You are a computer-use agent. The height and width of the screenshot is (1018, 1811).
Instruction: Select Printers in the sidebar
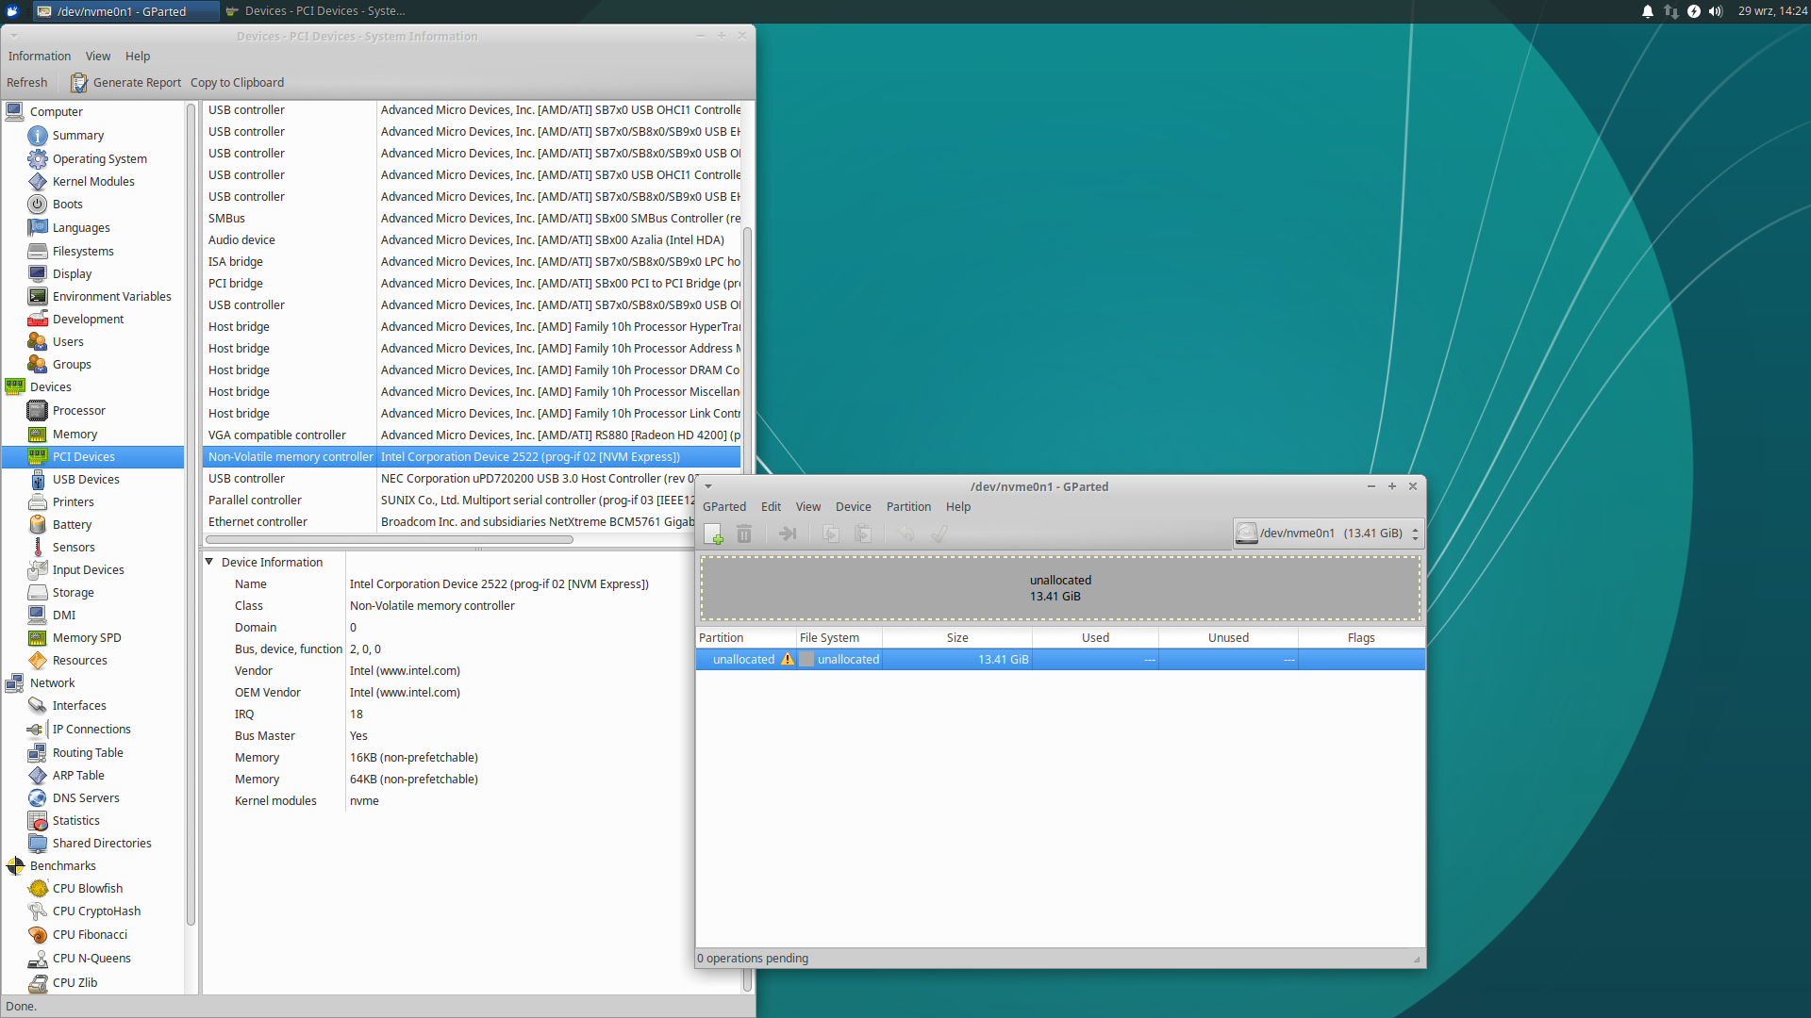(73, 502)
